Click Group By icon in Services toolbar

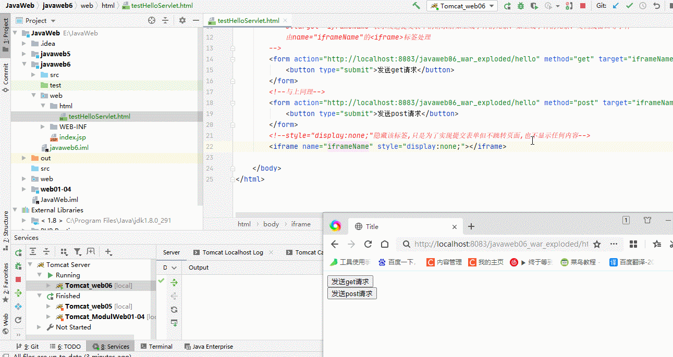pyautogui.click(x=64, y=252)
